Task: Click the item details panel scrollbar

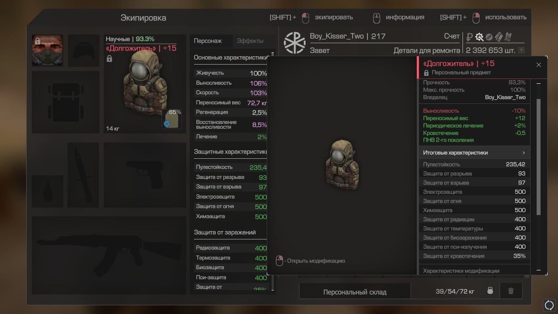Action: click(x=538, y=157)
